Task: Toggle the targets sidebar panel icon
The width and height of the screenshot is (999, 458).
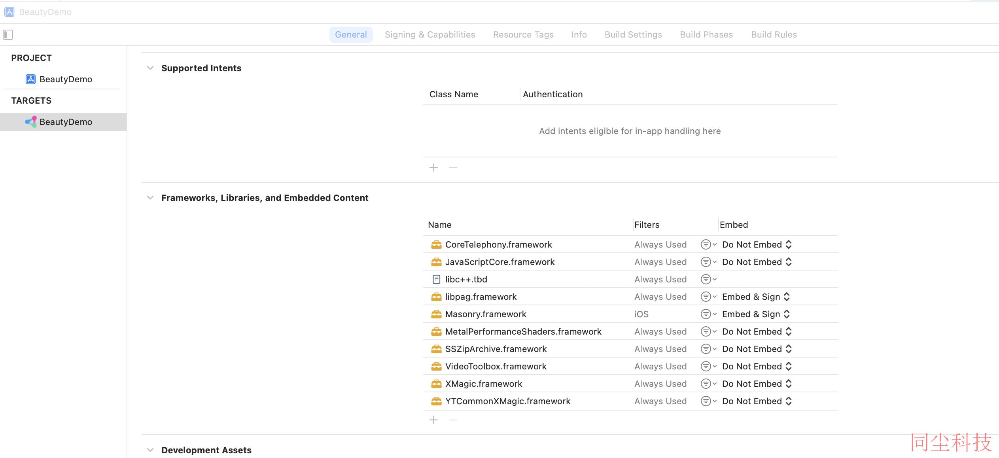Action: [8, 35]
